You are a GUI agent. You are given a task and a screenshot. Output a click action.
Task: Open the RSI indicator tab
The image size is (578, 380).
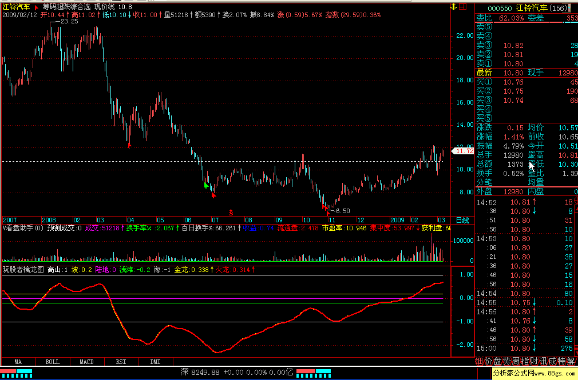[121, 362]
